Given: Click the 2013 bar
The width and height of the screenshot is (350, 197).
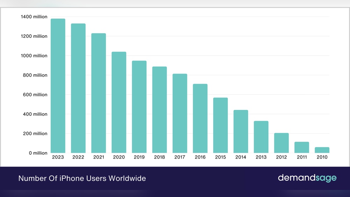Looking at the screenshot, I should click(261, 137).
